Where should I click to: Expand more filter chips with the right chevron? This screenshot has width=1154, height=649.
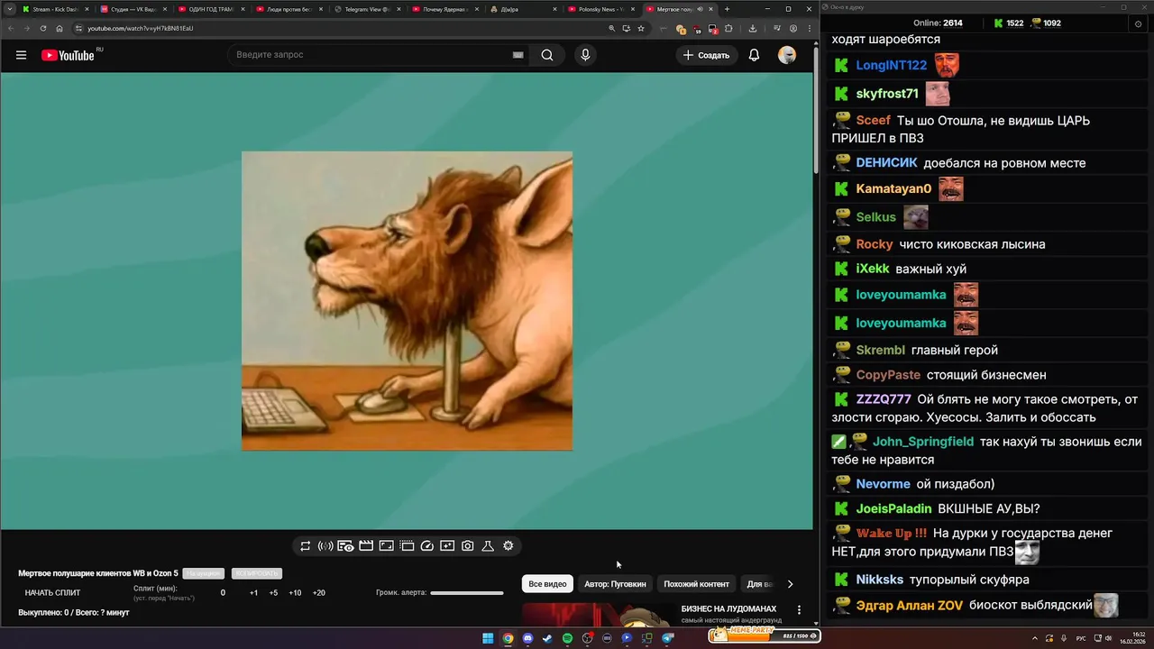coord(790,584)
